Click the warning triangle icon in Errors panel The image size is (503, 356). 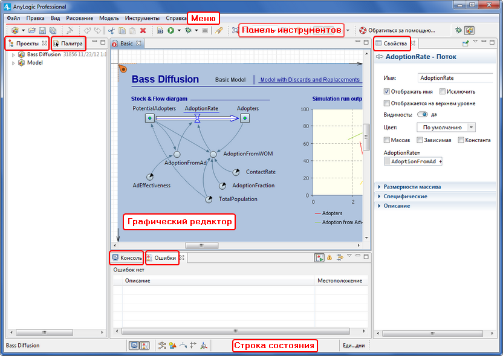[x=329, y=257]
